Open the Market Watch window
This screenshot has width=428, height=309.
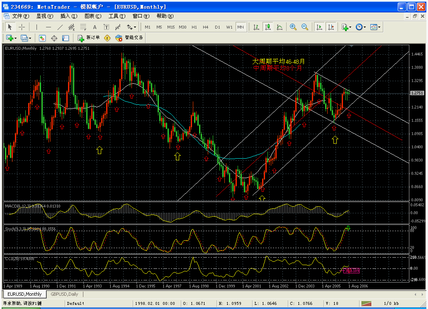pyautogui.click(x=42, y=38)
